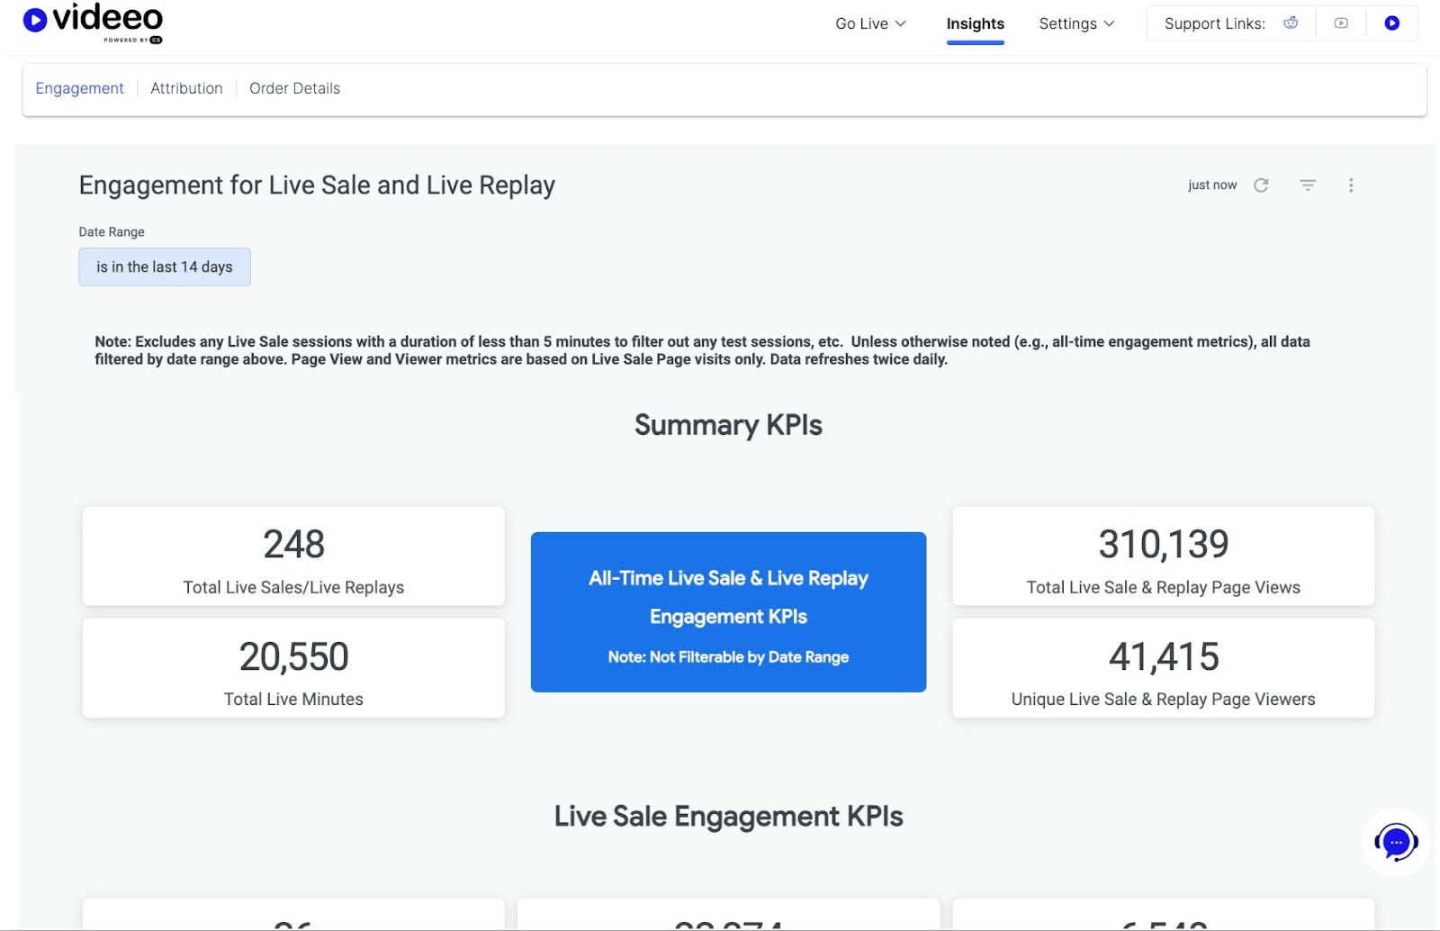The height and width of the screenshot is (931, 1440).
Task: Expand the Settings dropdown menu
Action: tap(1076, 23)
